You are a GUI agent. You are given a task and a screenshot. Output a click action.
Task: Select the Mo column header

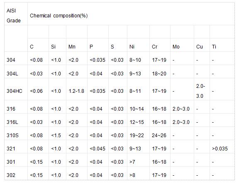(x=176, y=46)
